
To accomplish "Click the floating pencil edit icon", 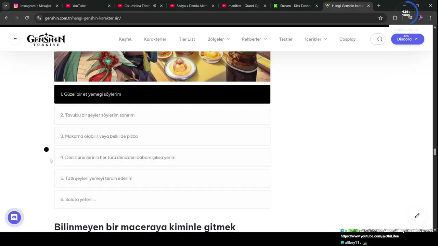I will tap(417, 216).
